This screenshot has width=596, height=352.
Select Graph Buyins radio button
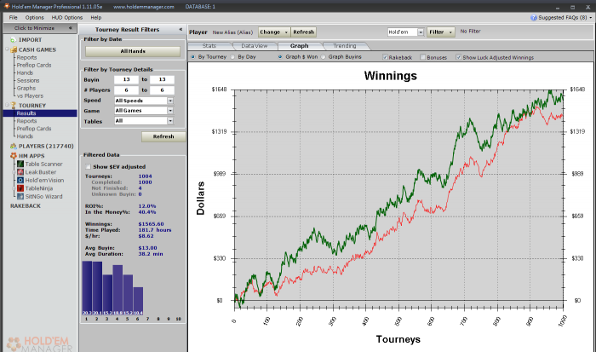click(x=323, y=57)
